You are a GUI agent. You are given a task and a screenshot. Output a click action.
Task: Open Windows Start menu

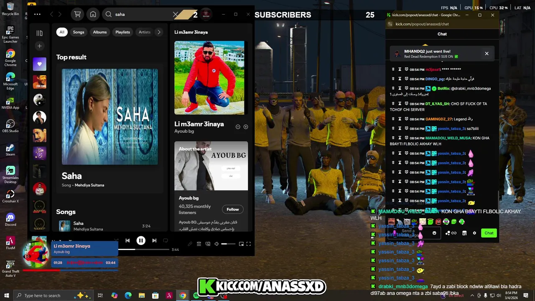click(x=7, y=296)
